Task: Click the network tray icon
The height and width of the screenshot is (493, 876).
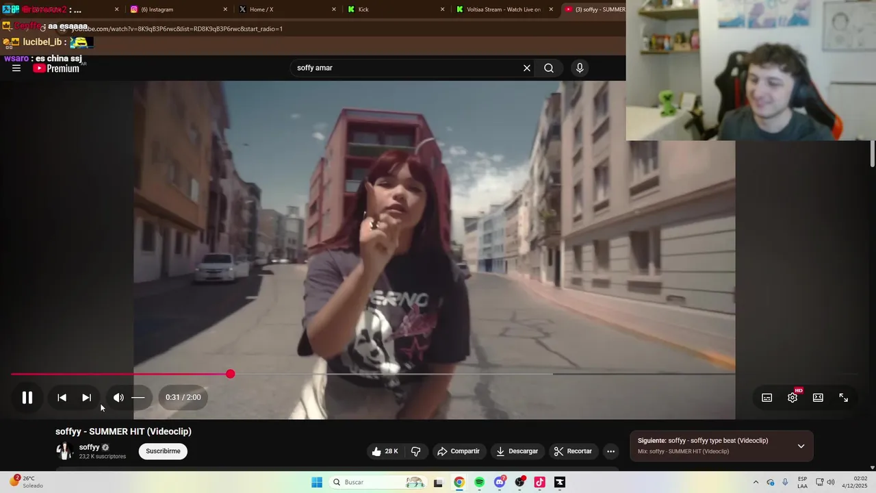Action: coord(820,482)
